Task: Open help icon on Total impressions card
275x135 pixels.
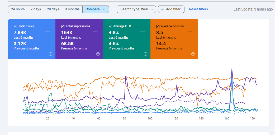Action: (x=98, y=54)
